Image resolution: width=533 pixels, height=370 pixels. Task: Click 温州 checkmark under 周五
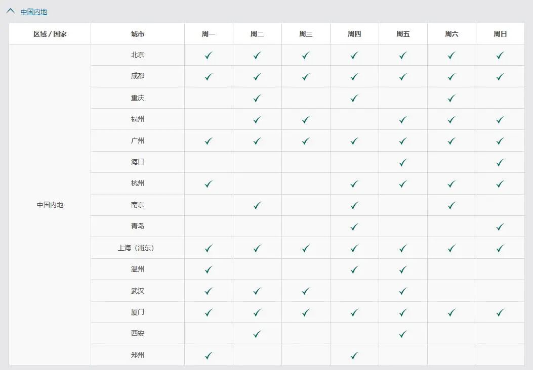coord(403,270)
